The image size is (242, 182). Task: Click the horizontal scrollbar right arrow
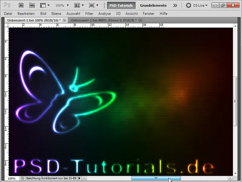click(230, 178)
